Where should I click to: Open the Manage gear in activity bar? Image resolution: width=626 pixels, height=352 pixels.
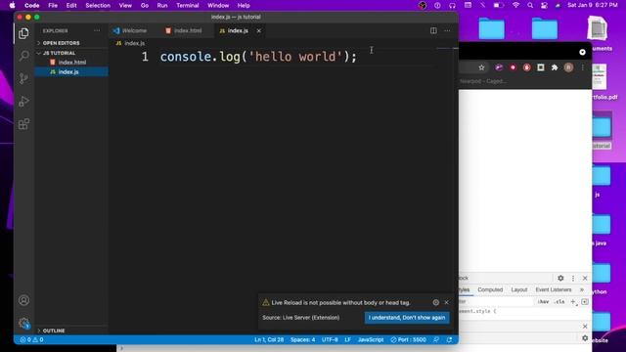tap(23, 323)
